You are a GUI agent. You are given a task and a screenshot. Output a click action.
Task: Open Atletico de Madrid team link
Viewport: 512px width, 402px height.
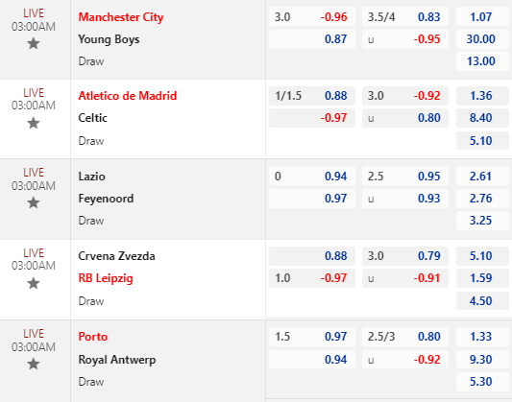(x=128, y=96)
